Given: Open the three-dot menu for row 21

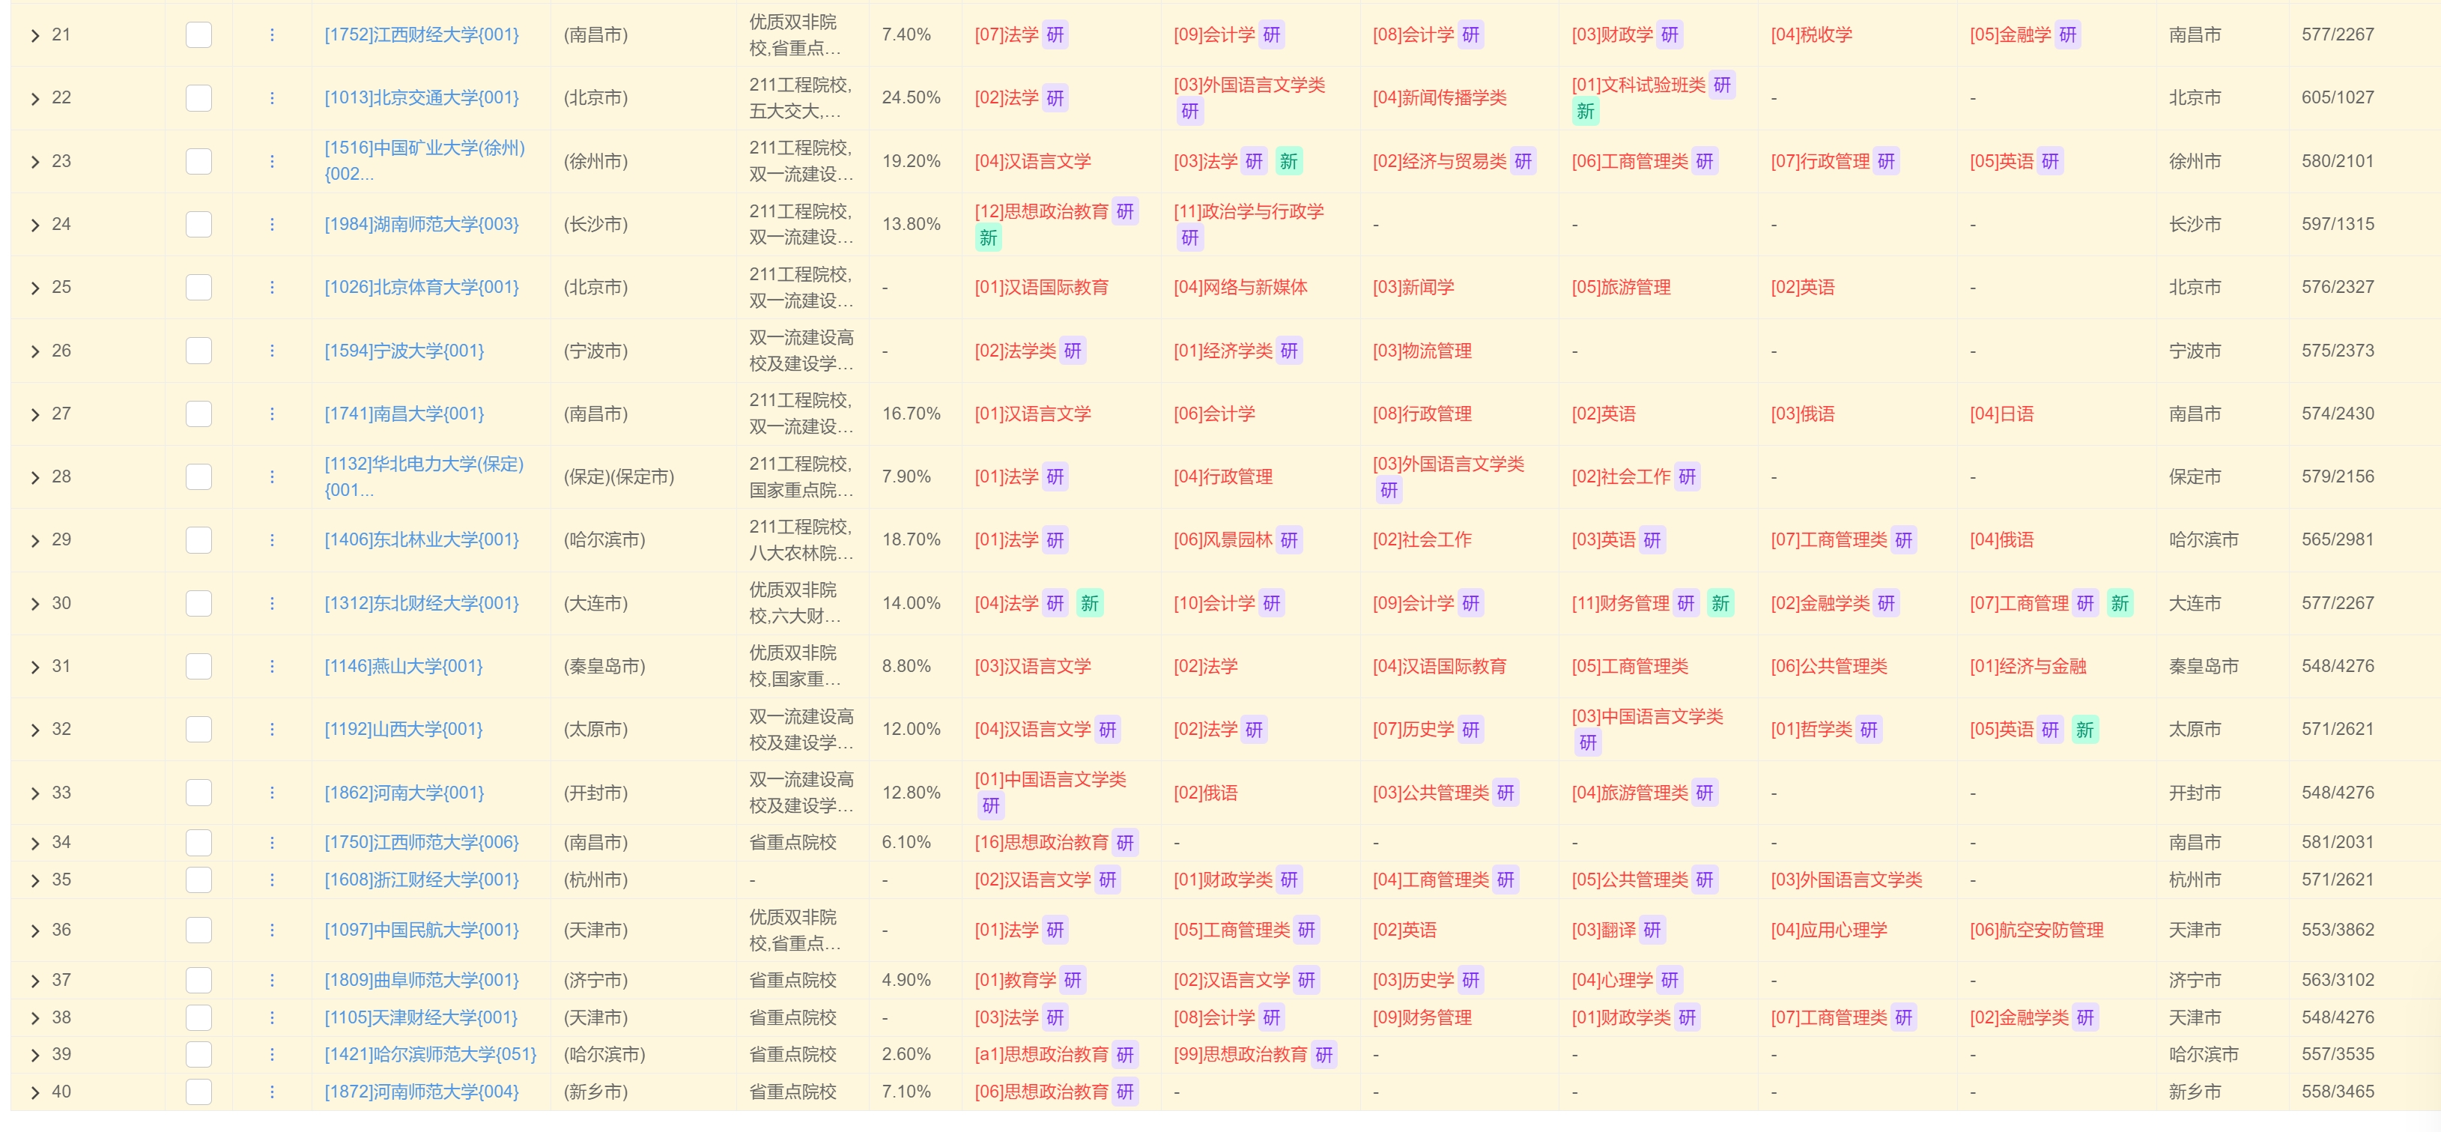Looking at the screenshot, I should 272,35.
